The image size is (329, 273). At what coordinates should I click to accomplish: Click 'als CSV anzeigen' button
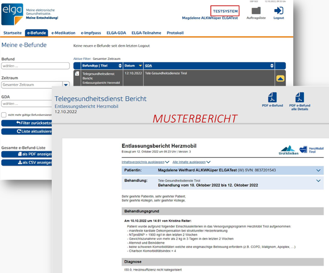click(x=27, y=162)
